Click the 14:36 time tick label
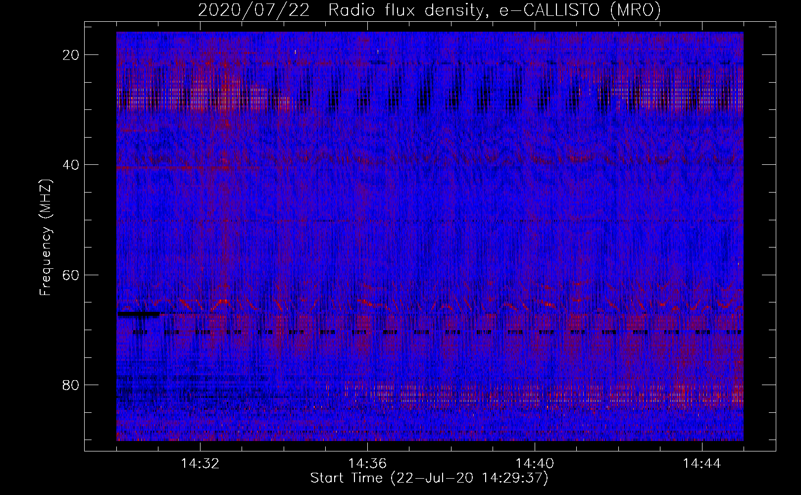Image resolution: width=801 pixels, height=495 pixels. pyautogui.click(x=367, y=463)
